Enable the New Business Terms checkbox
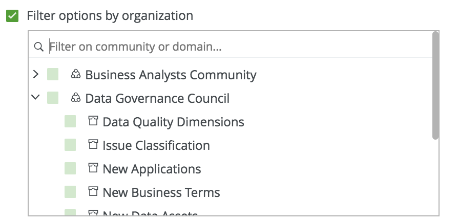The width and height of the screenshot is (459, 221). (70, 192)
